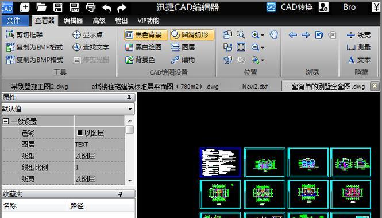Click the 线宽 property value
This screenshot has height=218, width=382.
[x=99, y=179]
